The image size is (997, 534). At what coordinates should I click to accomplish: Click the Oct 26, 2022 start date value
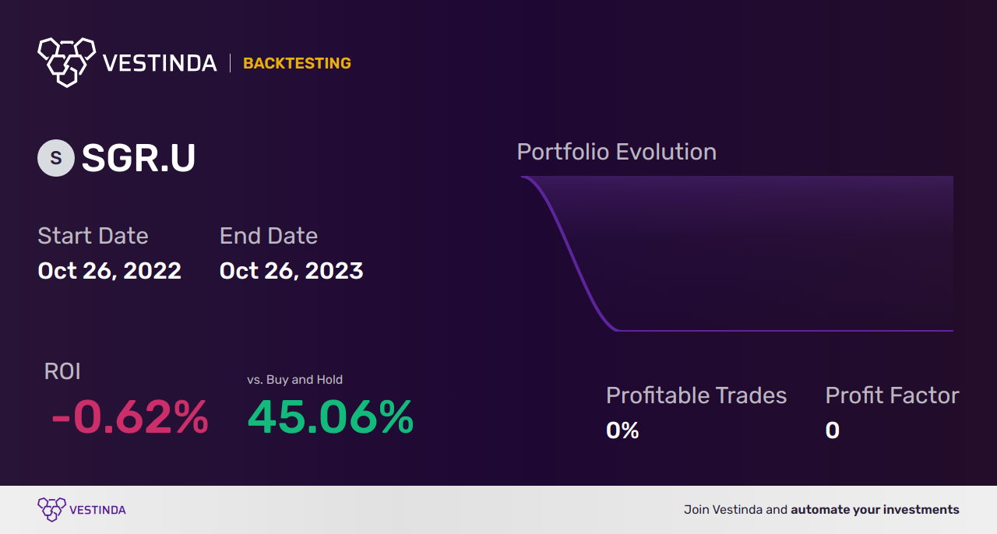point(110,271)
